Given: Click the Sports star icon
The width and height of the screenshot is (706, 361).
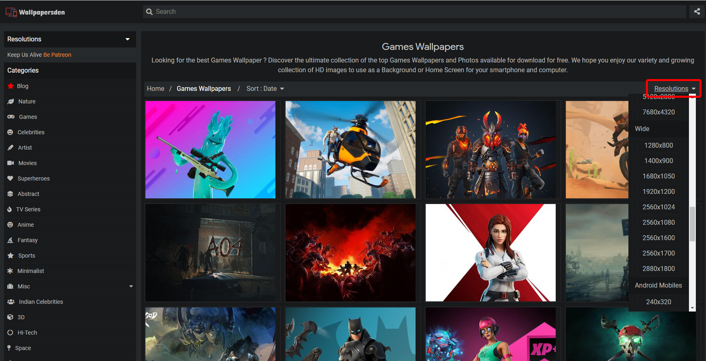Looking at the screenshot, I should click(11, 256).
